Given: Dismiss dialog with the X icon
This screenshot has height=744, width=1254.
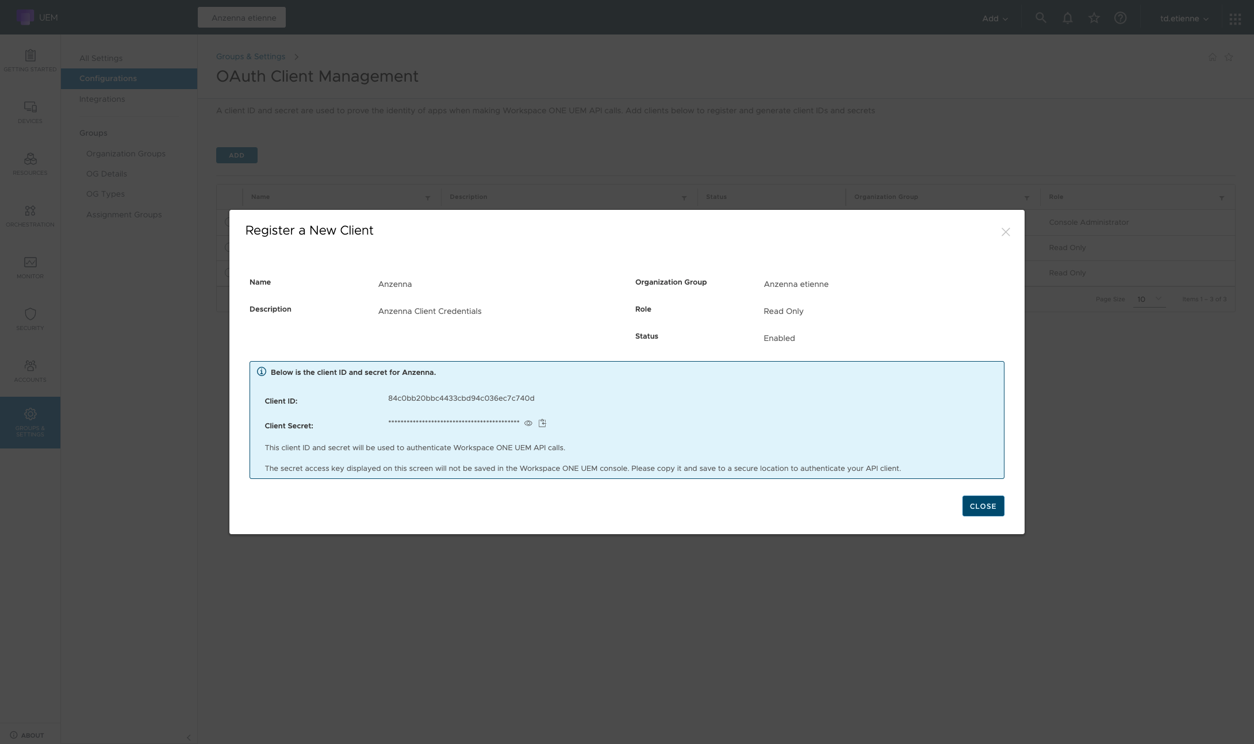Looking at the screenshot, I should tap(1005, 232).
